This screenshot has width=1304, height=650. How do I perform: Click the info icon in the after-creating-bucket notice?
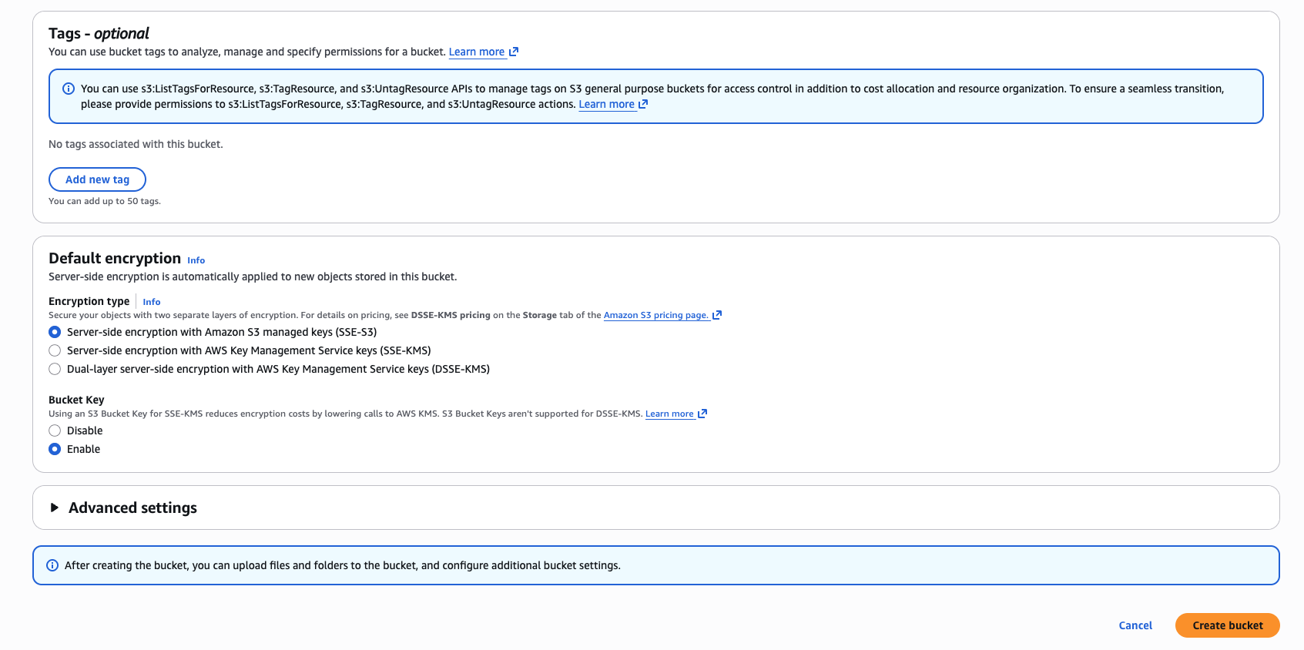52,565
